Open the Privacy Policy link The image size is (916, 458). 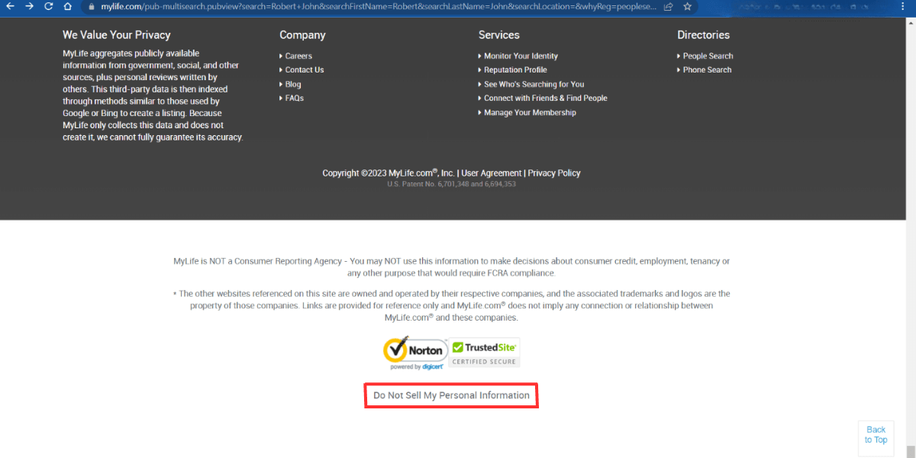[x=554, y=173]
